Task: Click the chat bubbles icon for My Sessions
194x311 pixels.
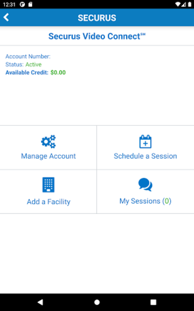Action: coord(145,185)
